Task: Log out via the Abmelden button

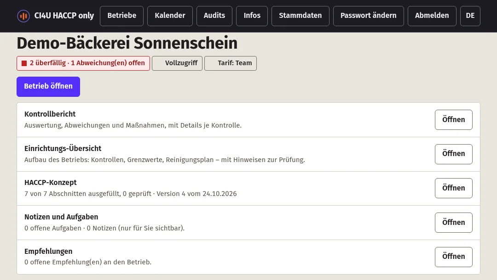Action: (432, 16)
